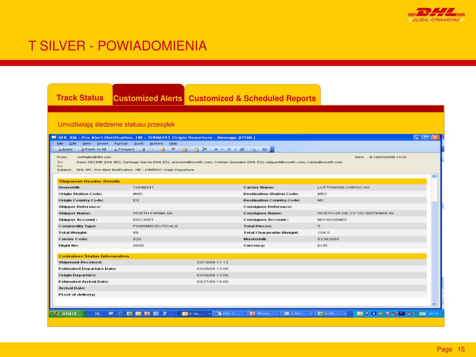Click housebill value 1HNM241

pos(143,187)
